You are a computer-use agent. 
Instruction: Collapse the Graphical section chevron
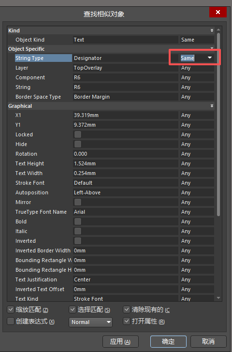212,106
